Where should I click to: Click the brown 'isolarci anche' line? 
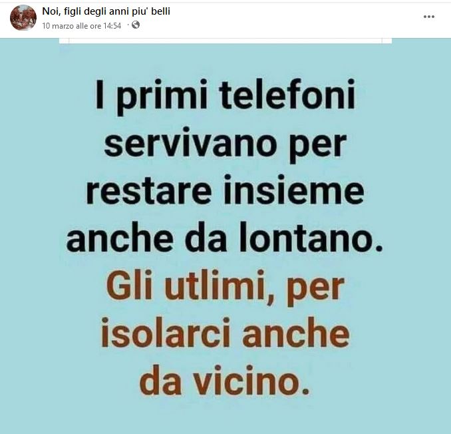pyautogui.click(x=225, y=332)
